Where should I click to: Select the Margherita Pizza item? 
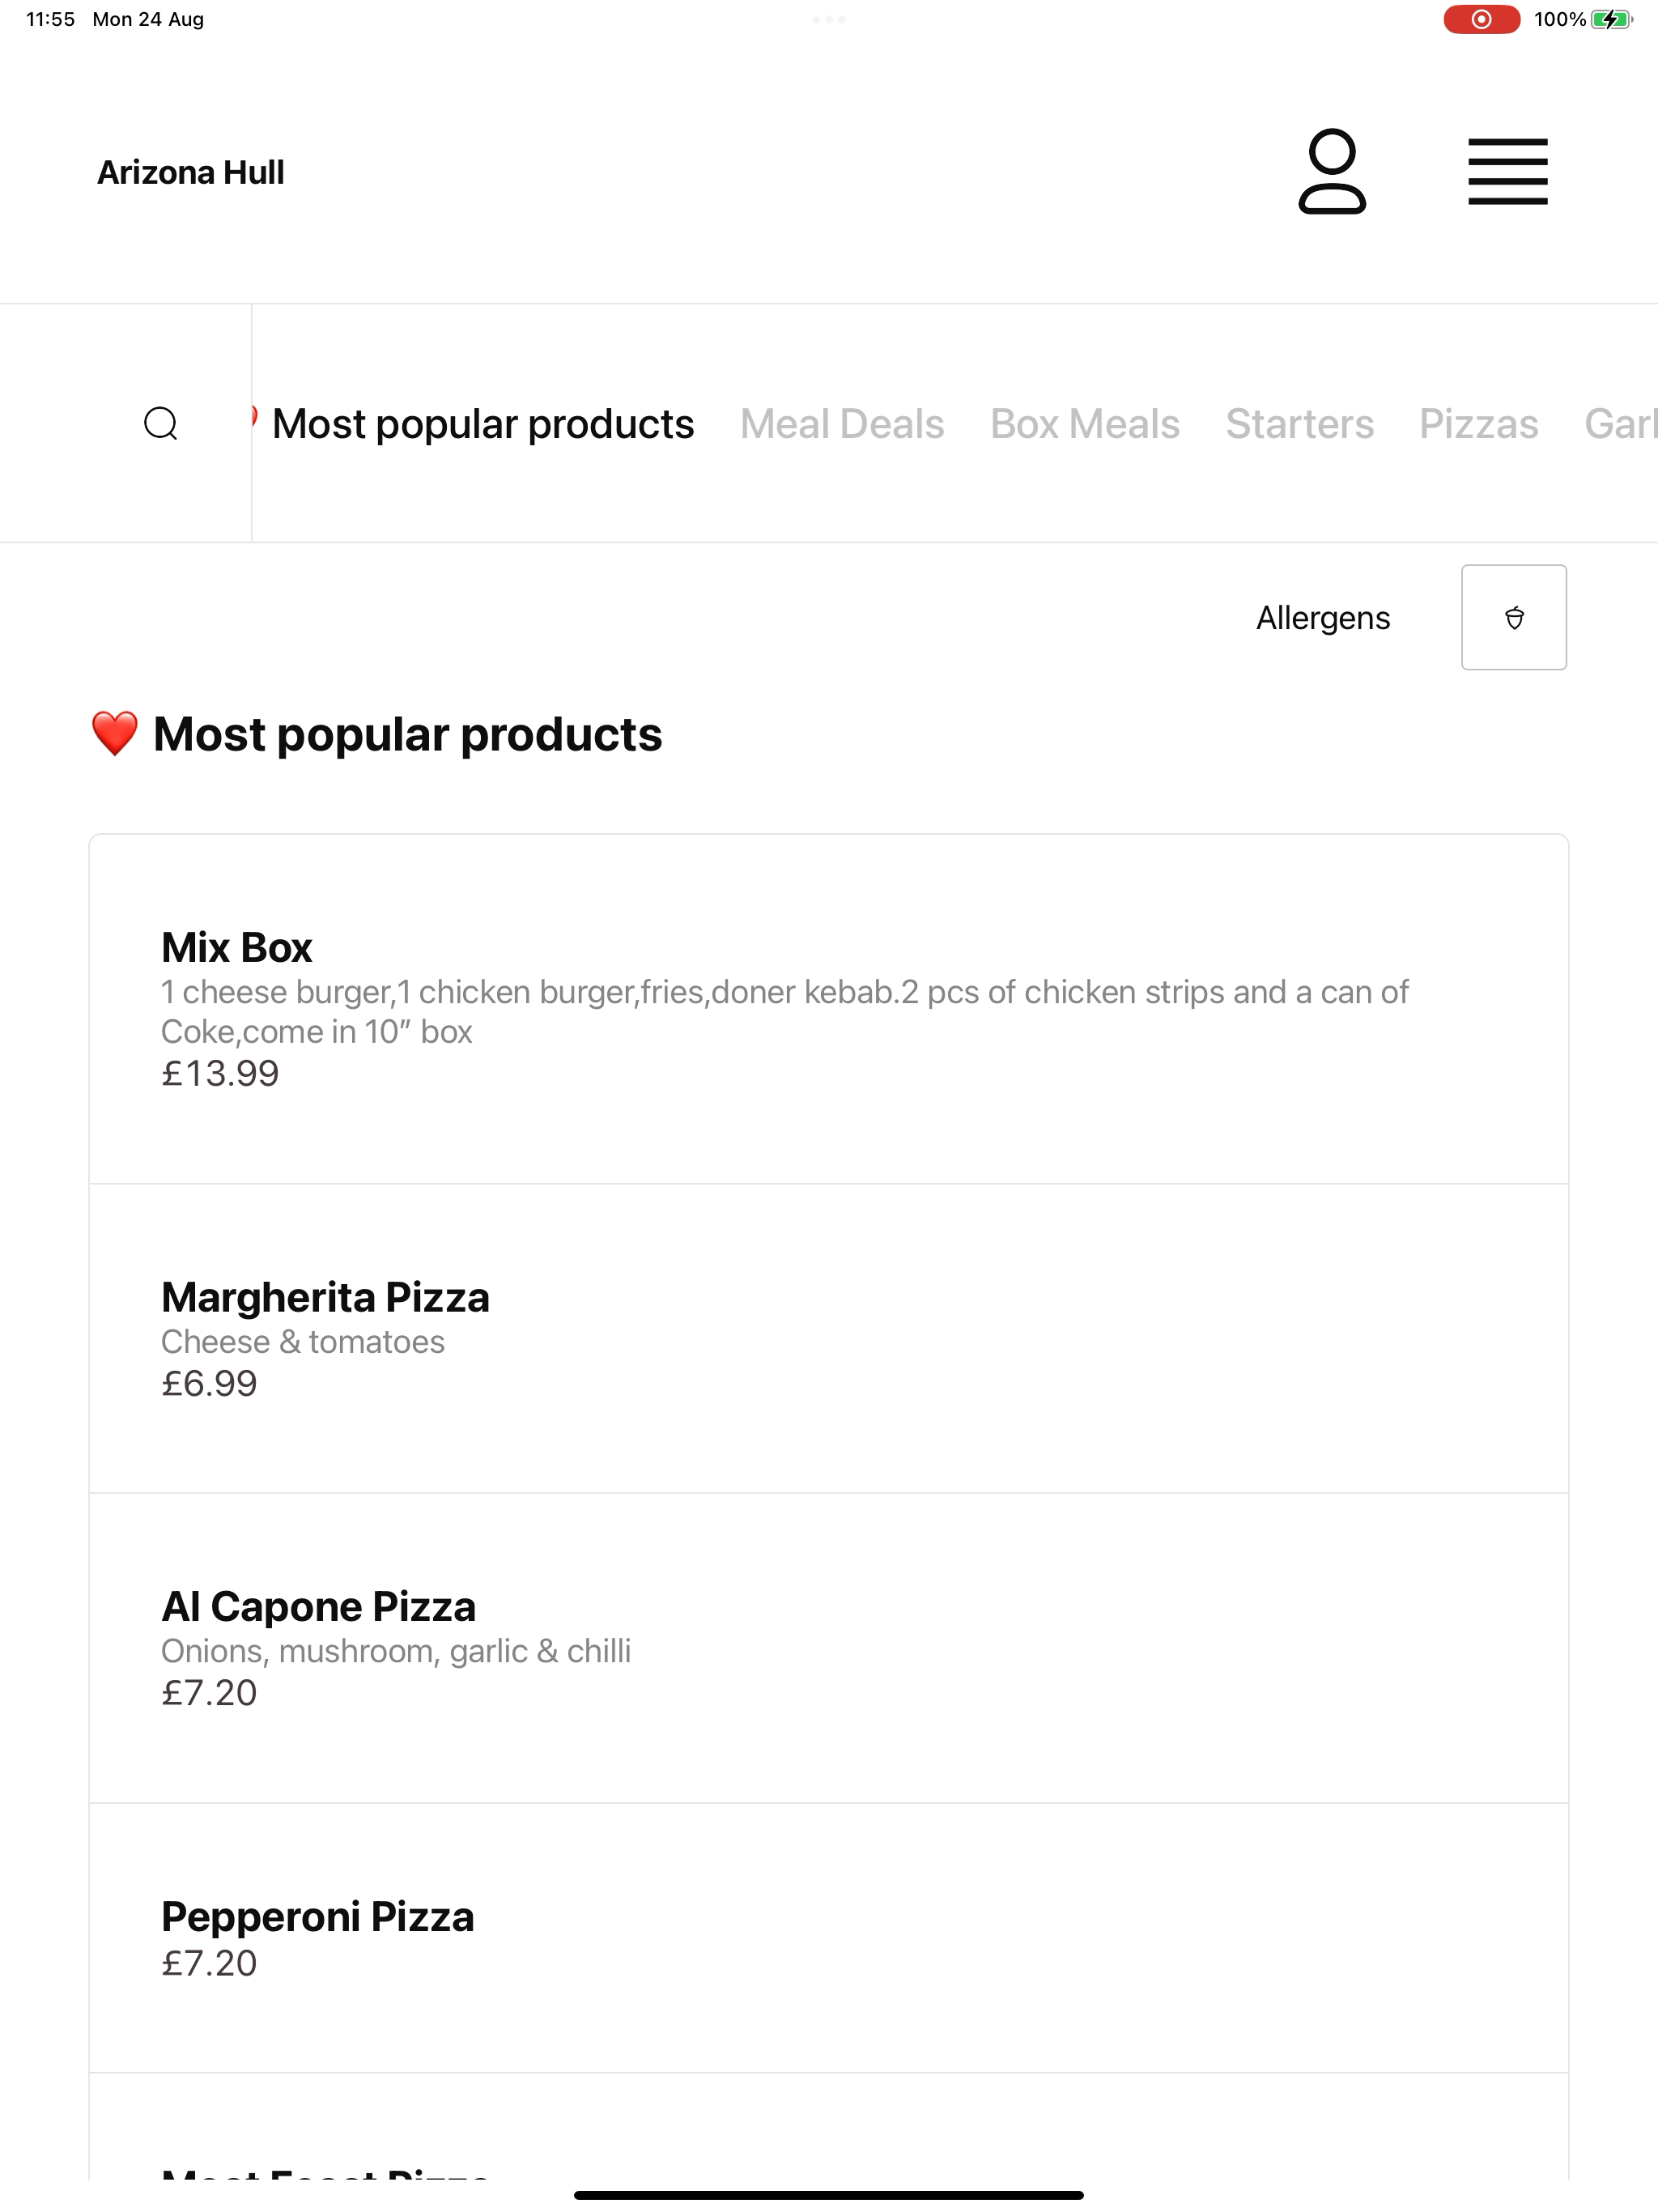coord(829,1338)
